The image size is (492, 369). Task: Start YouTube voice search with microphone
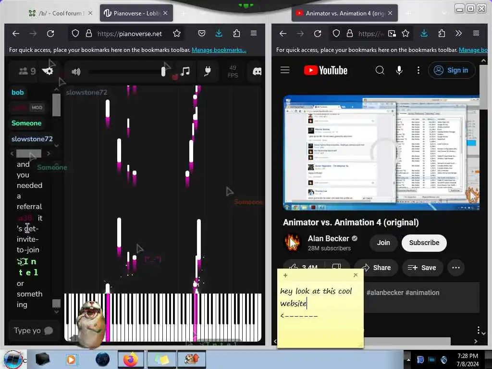click(399, 70)
